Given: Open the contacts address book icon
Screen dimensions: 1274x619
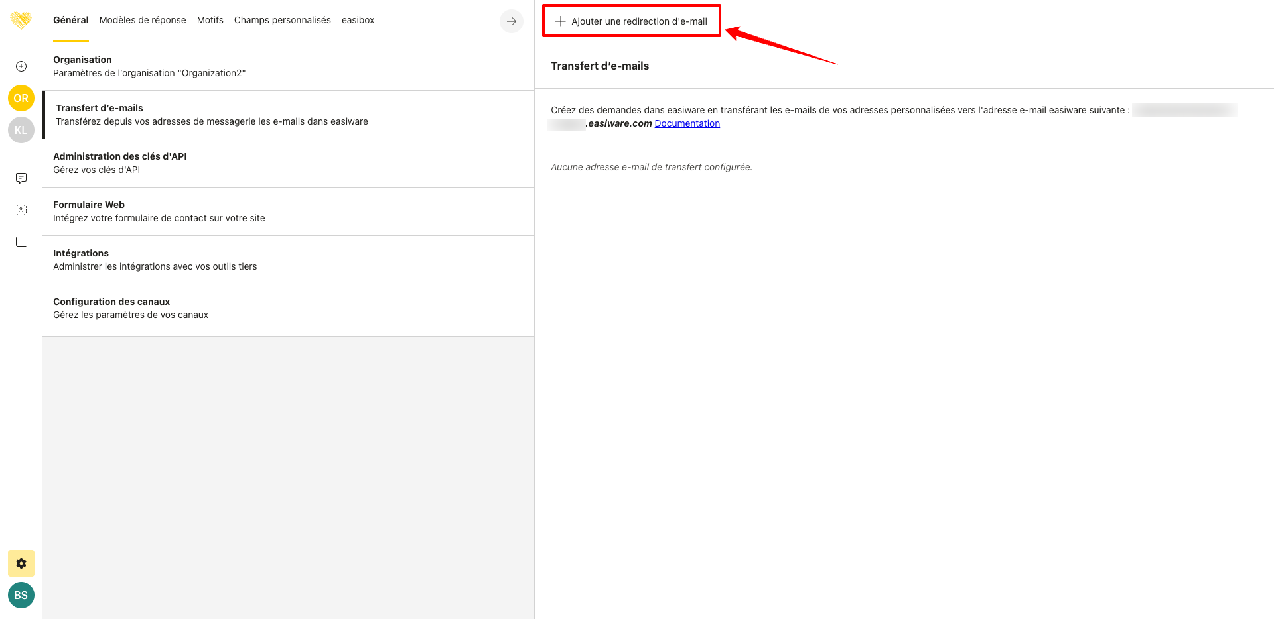Looking at the screenshot, I should coord(21,210).
